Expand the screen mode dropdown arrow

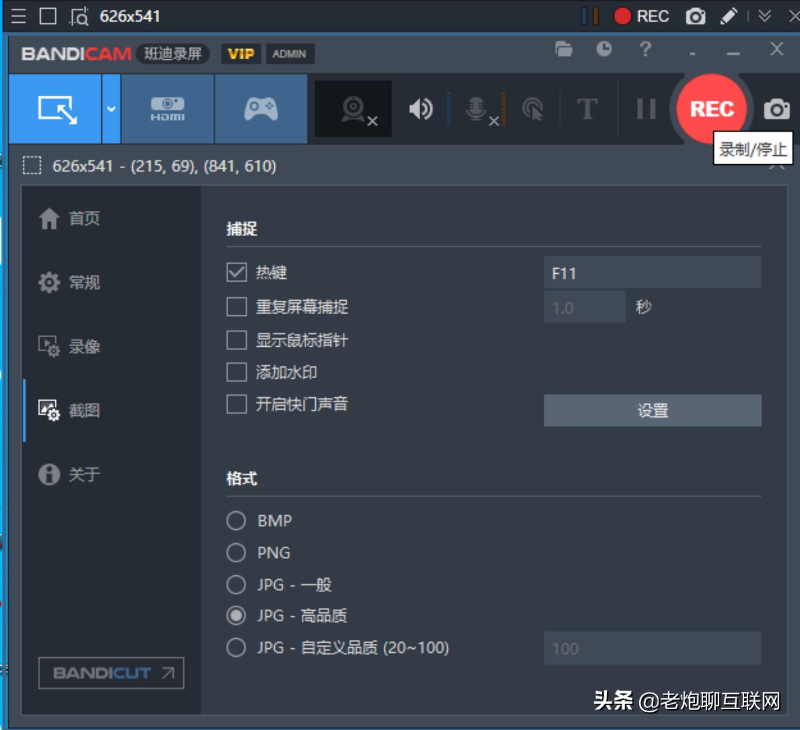pyautogui.click(x=112, y=109)
